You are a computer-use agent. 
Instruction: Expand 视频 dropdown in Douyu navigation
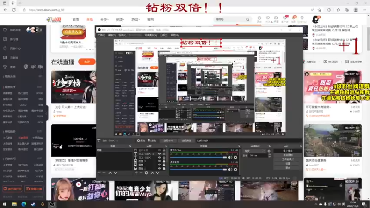[x=120, y=19]
